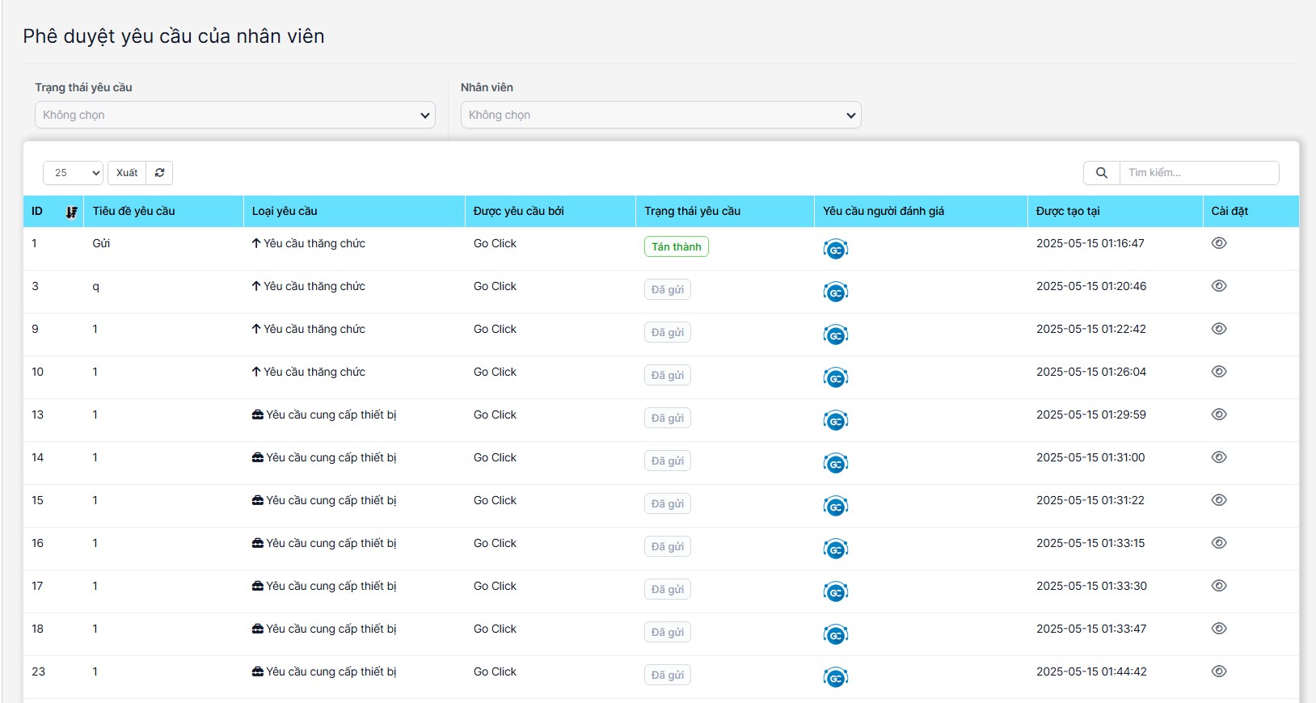Image resolution: width=1316 pixels, height=703 pixels.
Task: View request ID 17 via eye icon
Action: click(x=1219, y=586)
